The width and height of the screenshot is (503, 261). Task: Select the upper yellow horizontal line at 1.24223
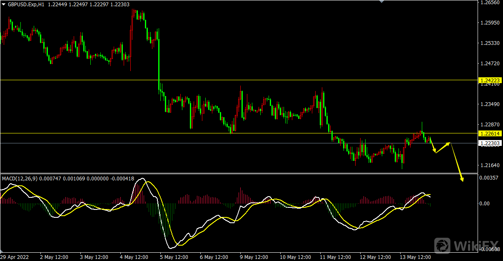[x=238, y=80]
